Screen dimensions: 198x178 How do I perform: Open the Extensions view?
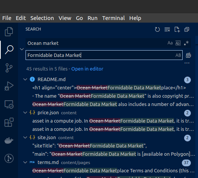coord(9,122)
